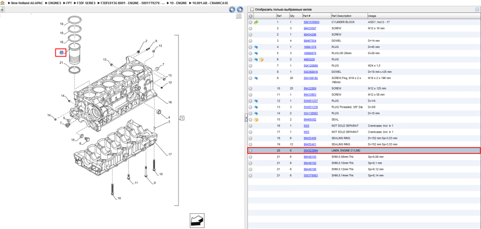This screenshot has height=229, width=481.
Task: Select callout 16 on the diagram
Action: (170, 102)
